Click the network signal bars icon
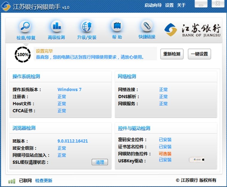 pyautogui.click(x=12, y=181)
